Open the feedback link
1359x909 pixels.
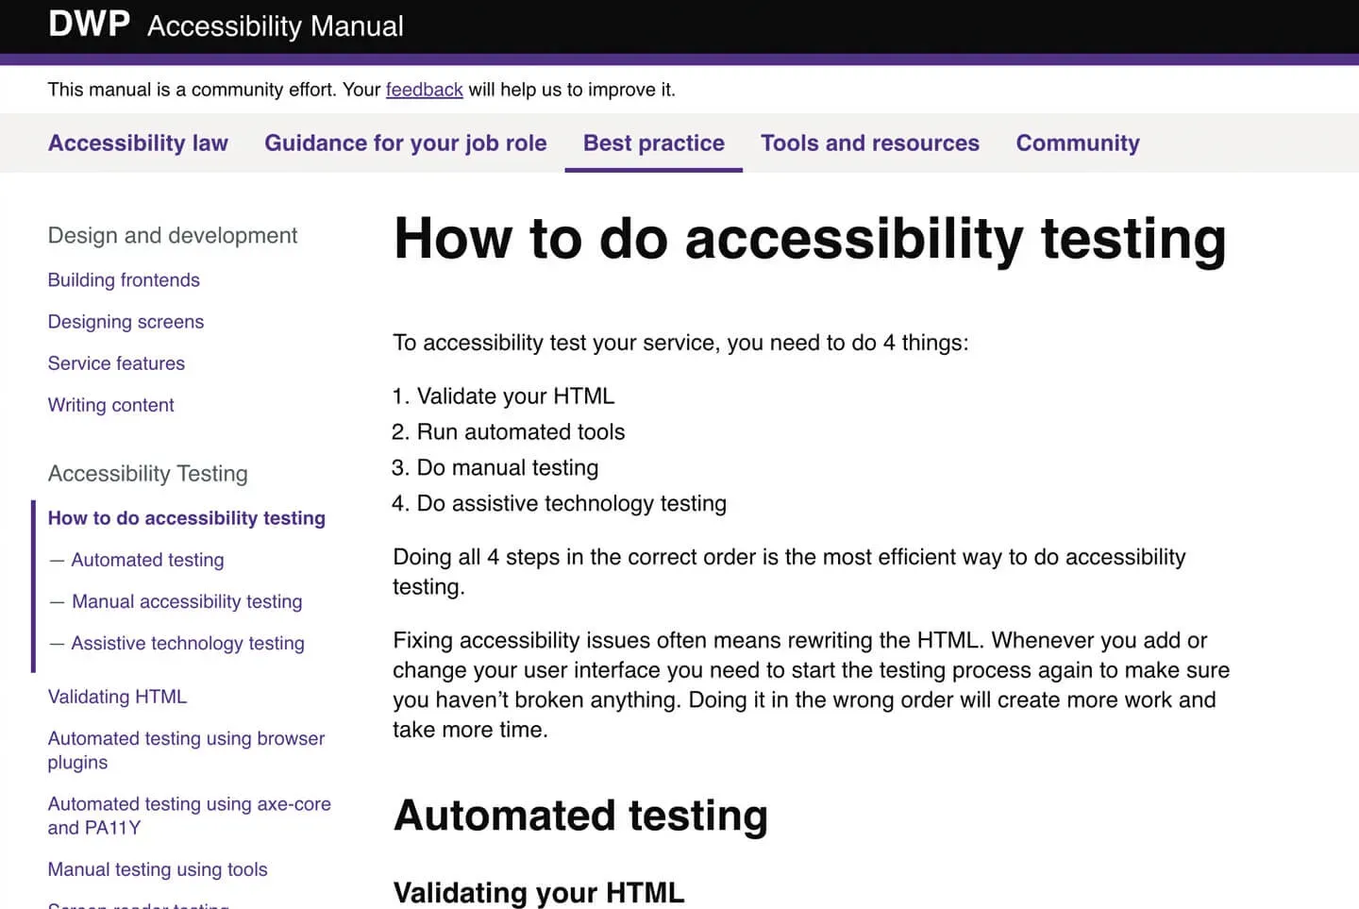(x=424, y=90)
